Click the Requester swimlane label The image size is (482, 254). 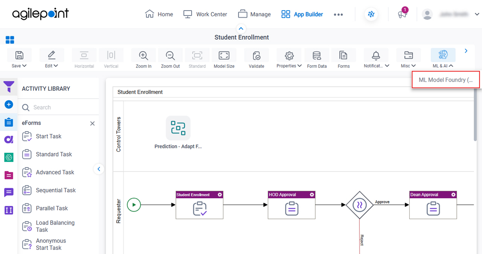118,211
